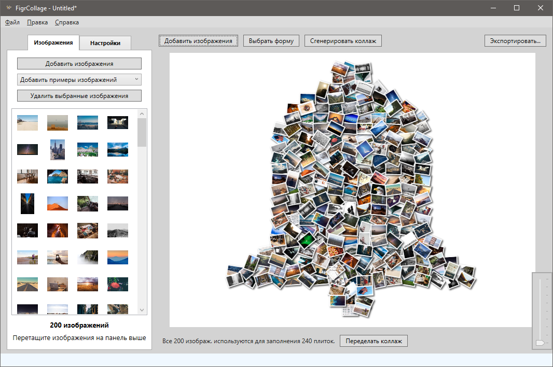Click the vertical zoom slider handle
The width and height of the screenshot is (553, 367).
540,343
